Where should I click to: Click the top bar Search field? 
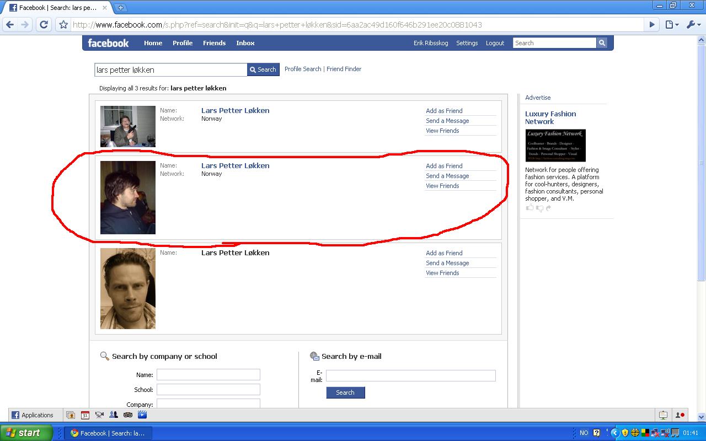554,43
